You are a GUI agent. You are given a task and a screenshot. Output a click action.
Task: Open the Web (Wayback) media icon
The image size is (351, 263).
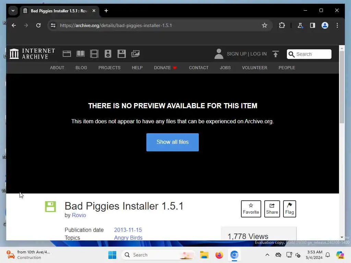coord(67,54)
